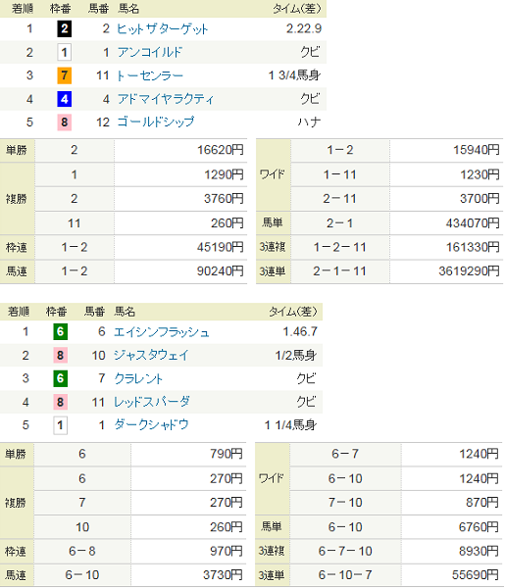Click the blue frame number 4 badge
Image resolution: width=505 pixels, height=588 pixels.
coord(64,99)
